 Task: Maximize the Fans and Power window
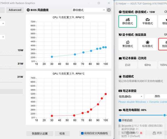click(99, 3)
